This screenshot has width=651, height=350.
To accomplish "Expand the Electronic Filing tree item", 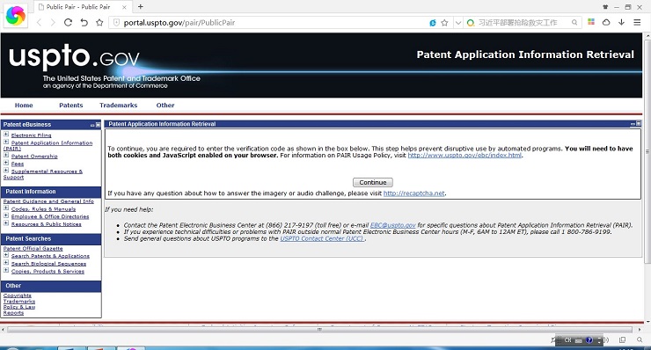I will [6, 134].
